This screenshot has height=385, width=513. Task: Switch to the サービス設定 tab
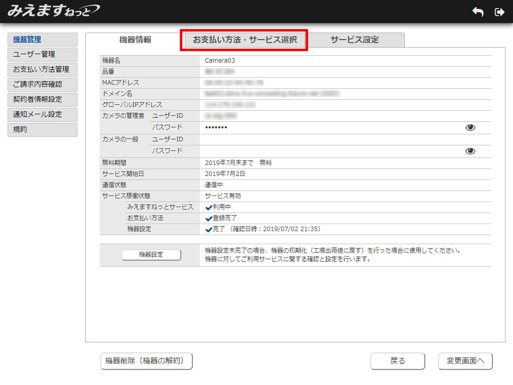point(354,40)
